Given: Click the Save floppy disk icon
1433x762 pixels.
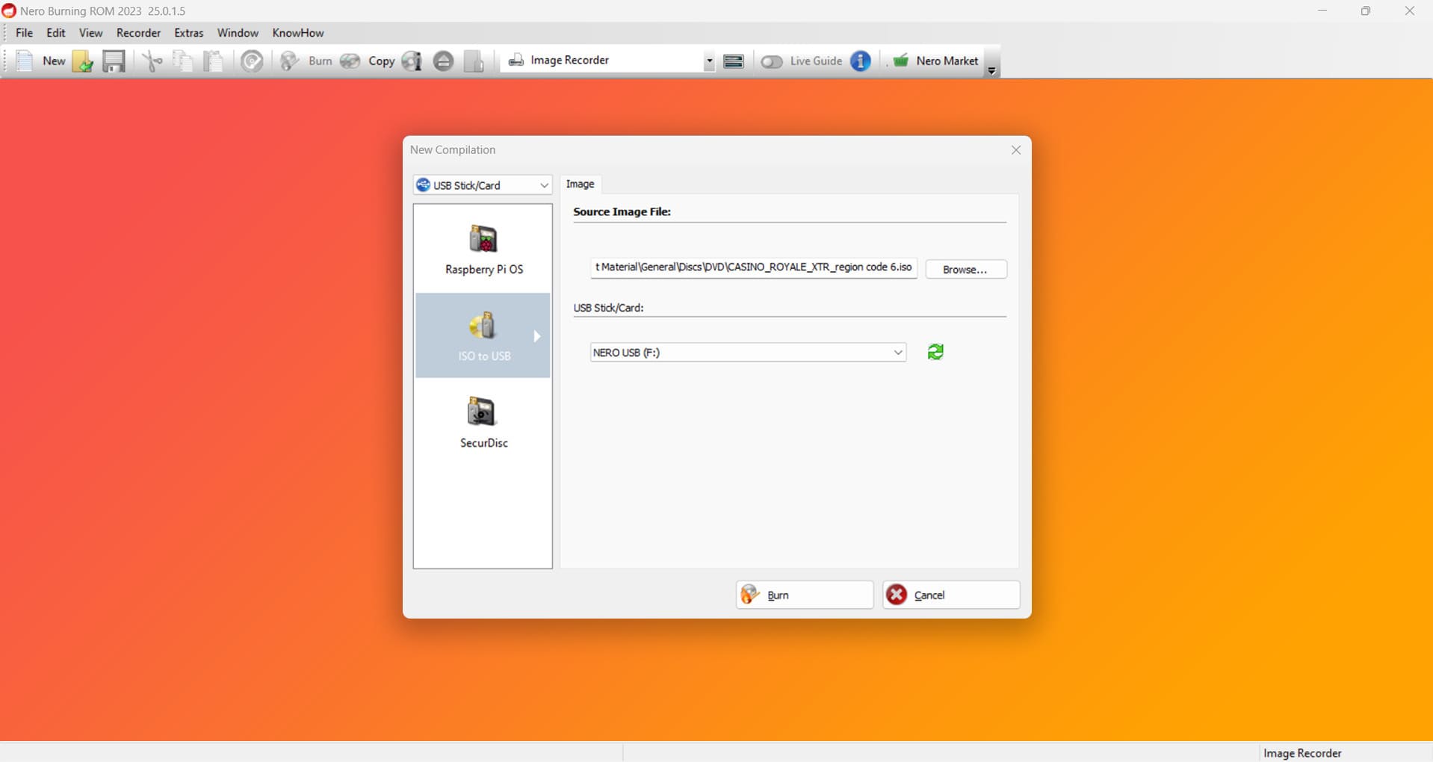Looking at the screenshot, I should pyautogui.click(x=114, y=61).
